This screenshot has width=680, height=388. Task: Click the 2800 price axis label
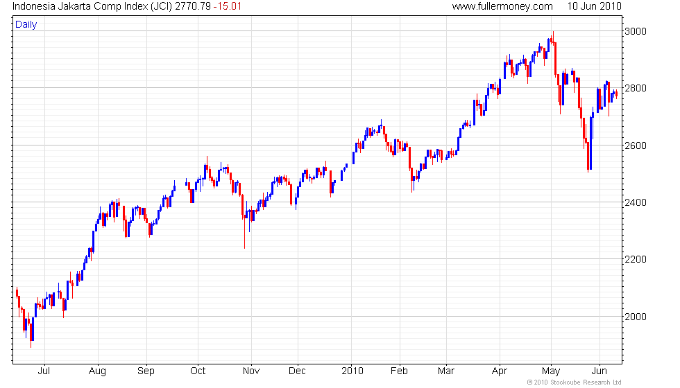(636, 89)
